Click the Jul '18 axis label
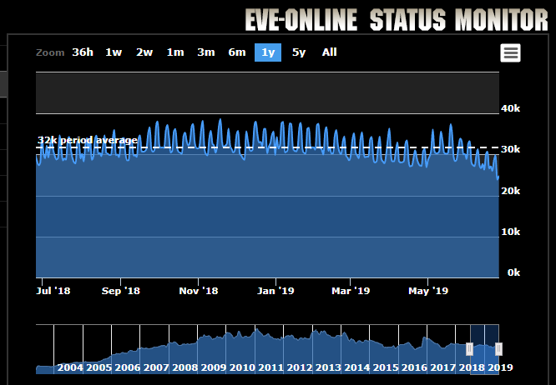The width and height of the screenshot is (556, 385). tap(53, 291)
